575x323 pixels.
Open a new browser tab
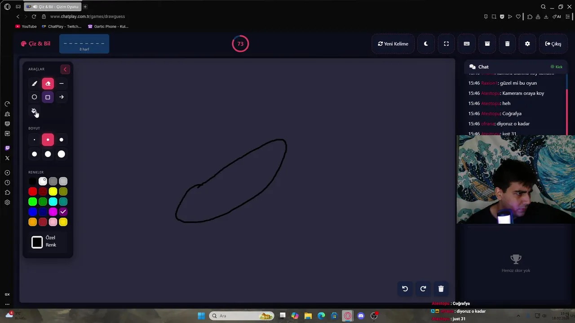(x=85, y=7)
